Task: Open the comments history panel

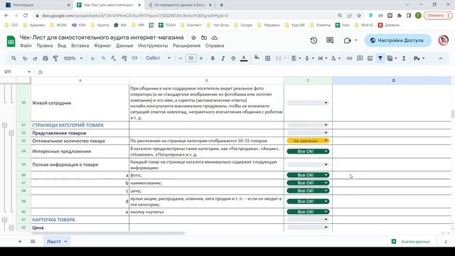Action: (x=330, y=41)
